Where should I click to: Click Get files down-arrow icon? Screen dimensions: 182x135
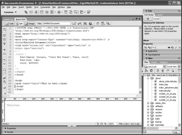point(158,71)
